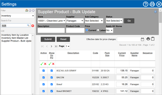Open the Apply All Stores dropdown
Viewport: 162px width, 95px height.
(x=109, y=30)
